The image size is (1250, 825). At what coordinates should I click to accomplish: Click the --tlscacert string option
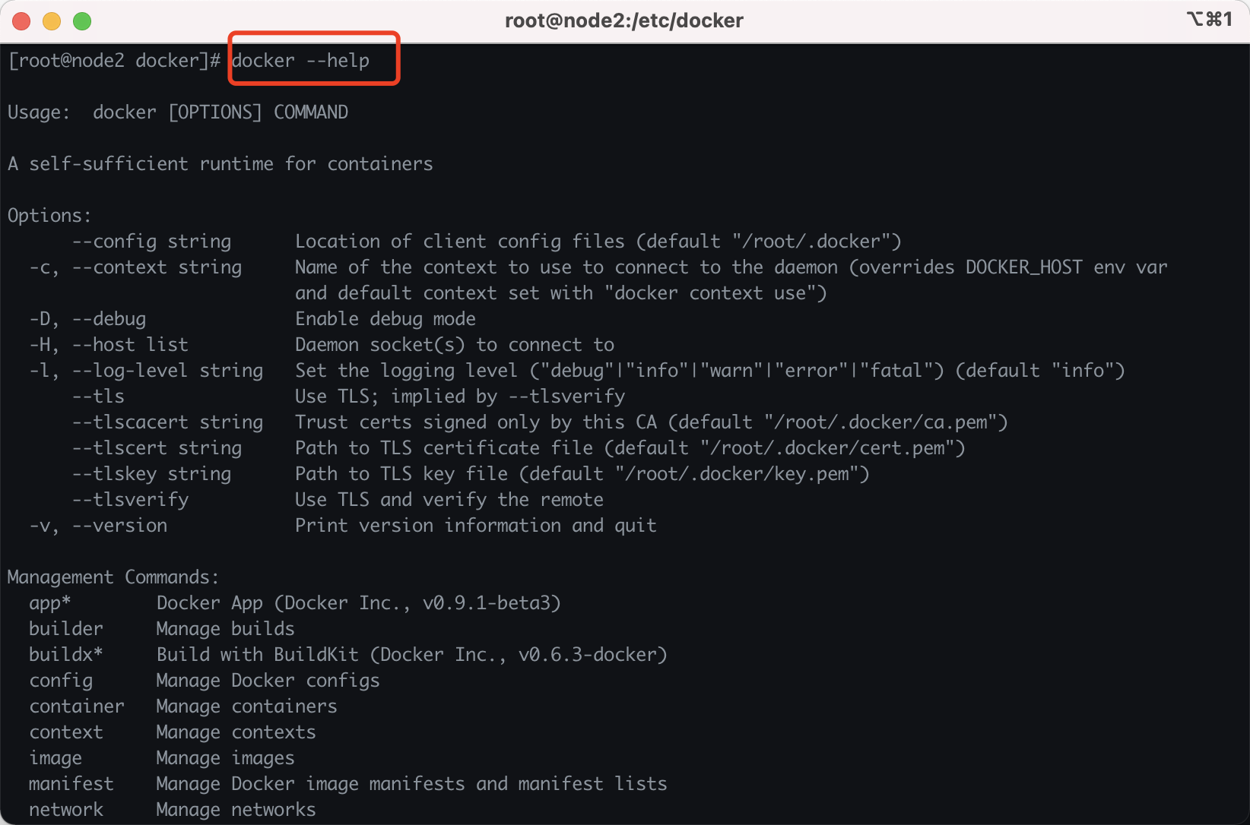click(167, 422)
